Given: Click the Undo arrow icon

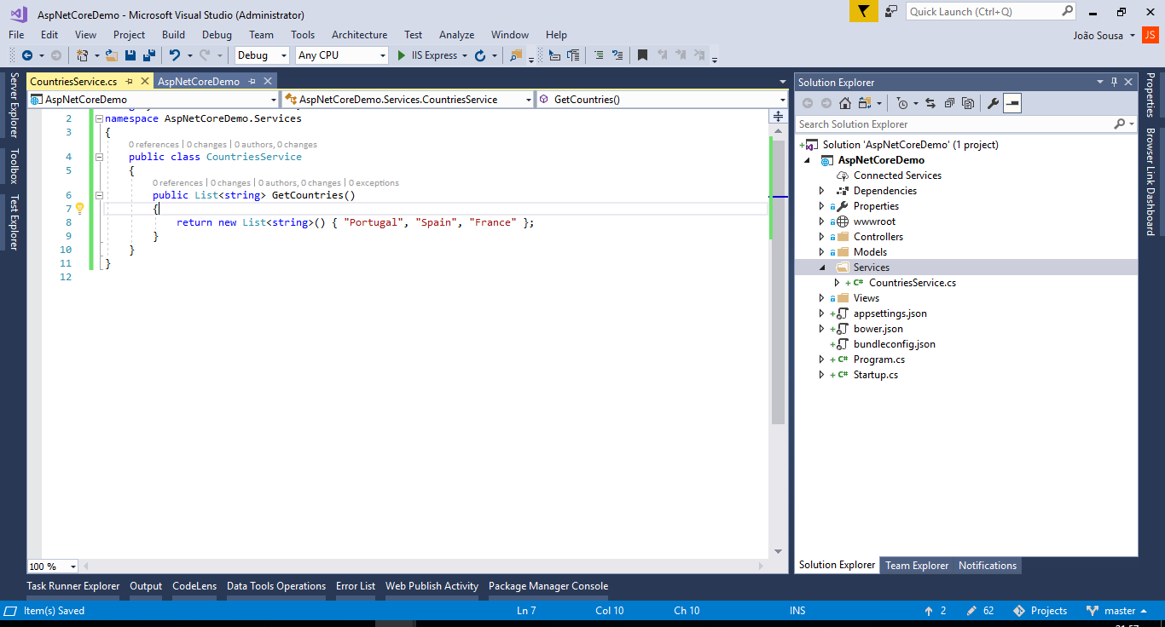Looking at the screenshot, I should pos(174,55).
